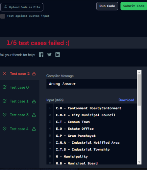This screenshot has height=170, width=147.
Task: Open the Test case 1 tab
Action: (20, 101)
